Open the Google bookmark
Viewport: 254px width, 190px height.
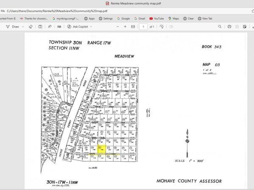[x=124, y=19]
